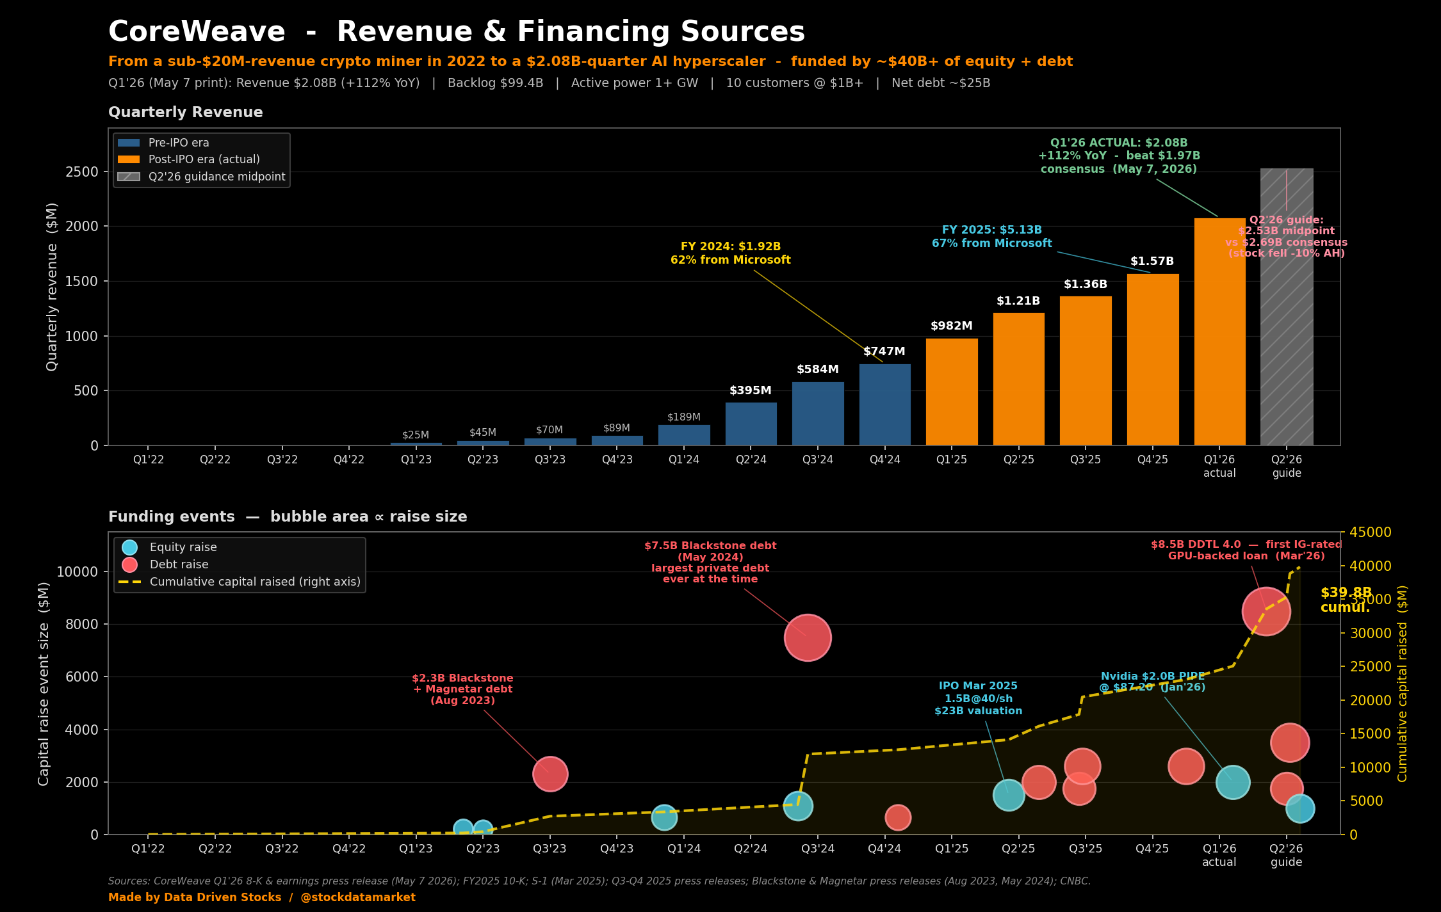
Task: Click the 'Made by Data Driven Stocks' credit
Action: 262,897
